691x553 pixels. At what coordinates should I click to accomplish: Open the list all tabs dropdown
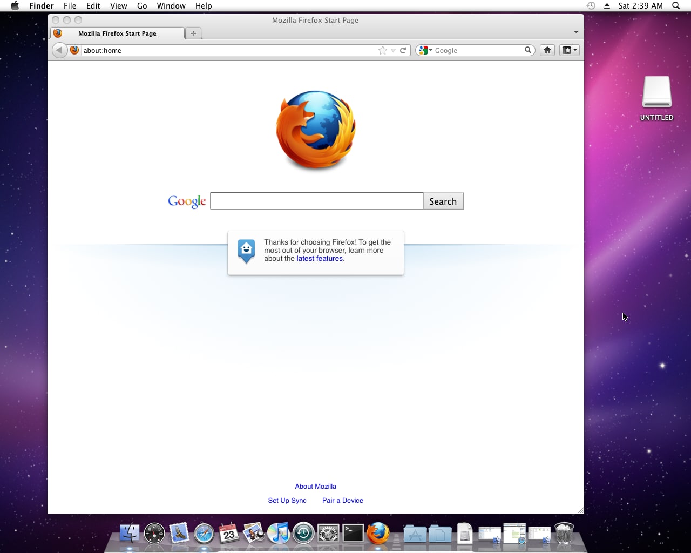tap(576, 32)
